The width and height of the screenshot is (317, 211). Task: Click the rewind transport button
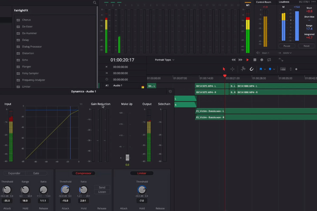coord(233,60)
